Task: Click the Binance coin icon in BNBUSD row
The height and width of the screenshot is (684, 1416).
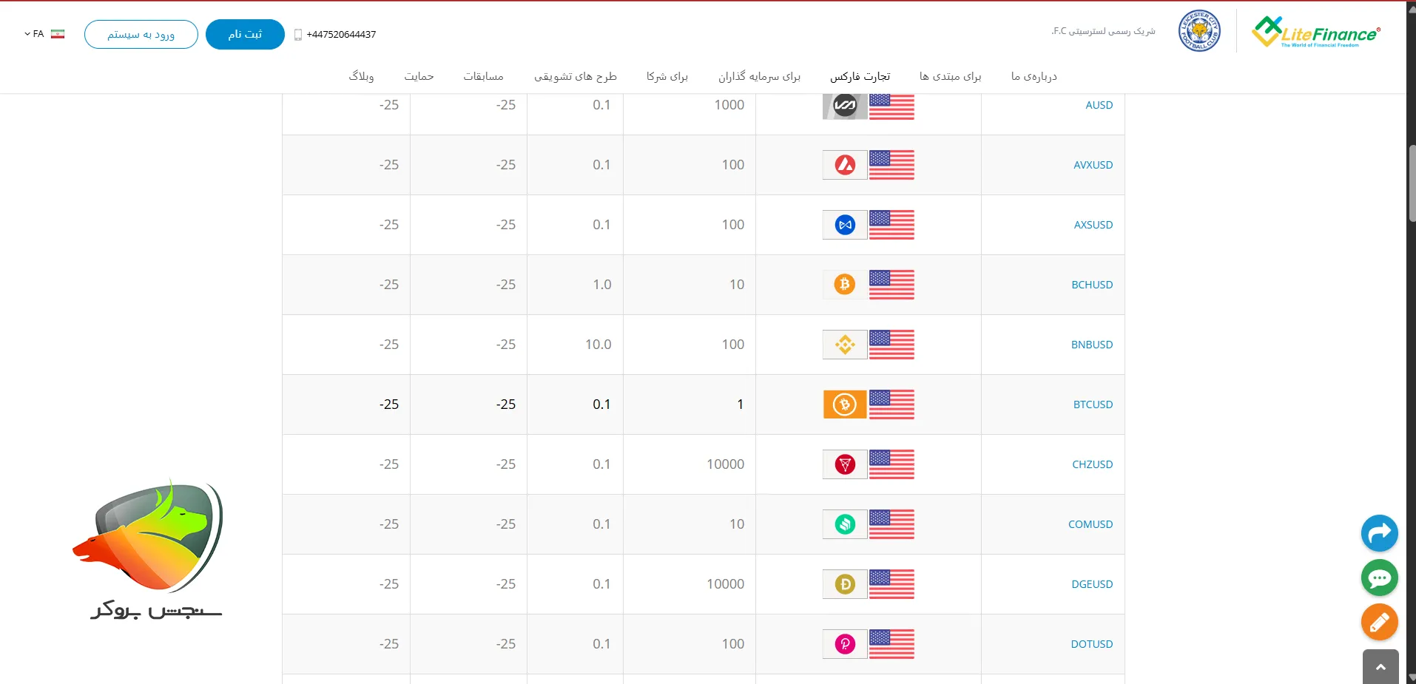Action: pyautogui.click(x=845, y=345)
